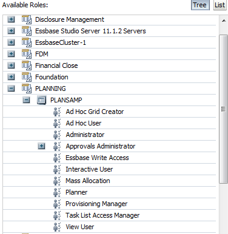
Task: Click the PLANNING product icon
Action: click(27, 89)
